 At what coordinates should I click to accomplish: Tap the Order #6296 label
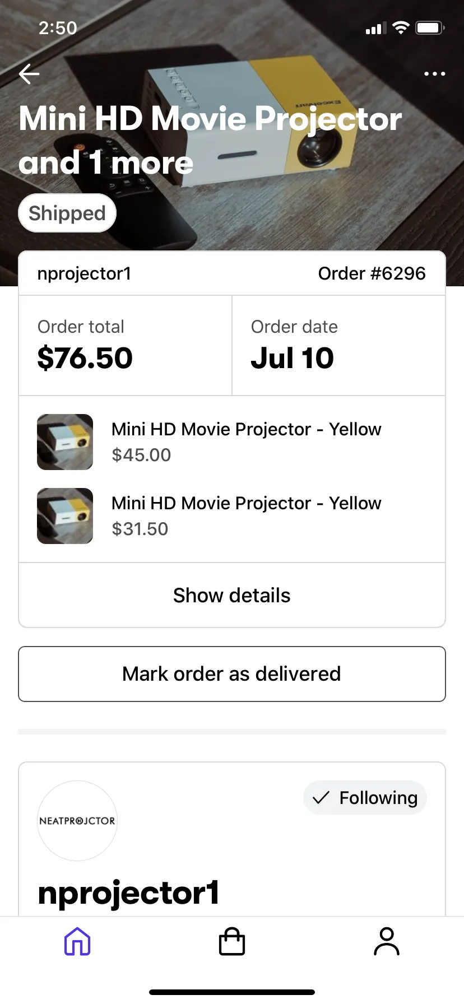pos(372,273)
